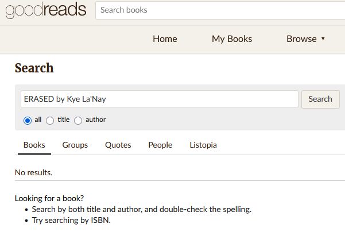Click the "No results." message

[x=34, y=172]
